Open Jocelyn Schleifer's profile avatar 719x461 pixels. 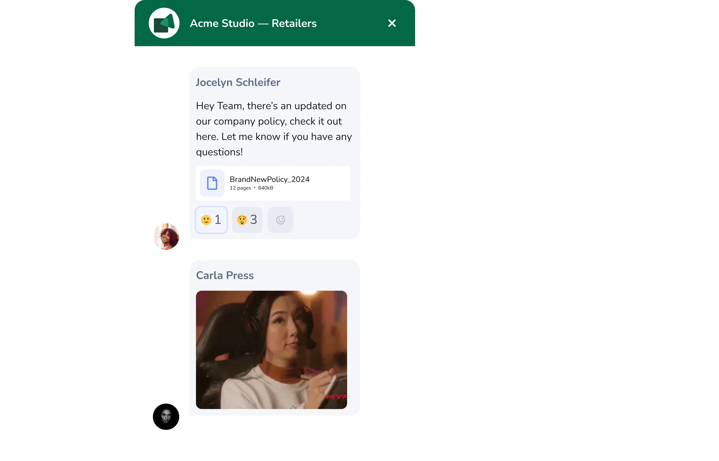pyautogui.click(x=166, y=236)
